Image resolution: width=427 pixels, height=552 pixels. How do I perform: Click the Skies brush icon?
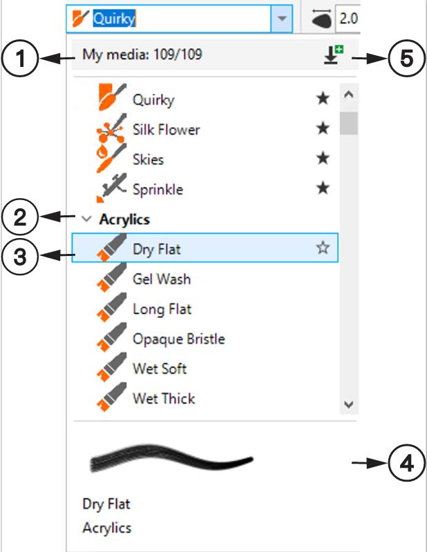pos(111,158)
